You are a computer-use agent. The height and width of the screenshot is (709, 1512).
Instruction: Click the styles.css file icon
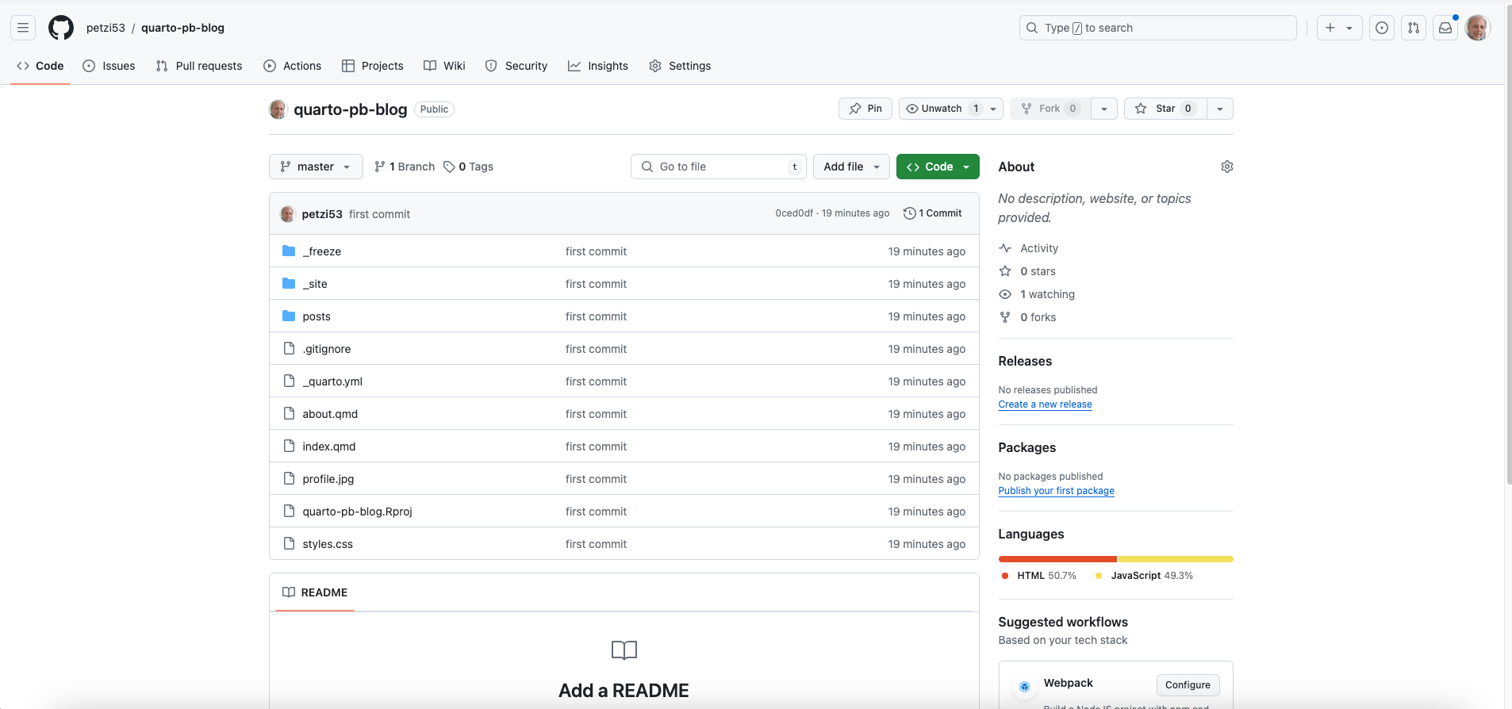pyautogui.click(x=289, y=544)
